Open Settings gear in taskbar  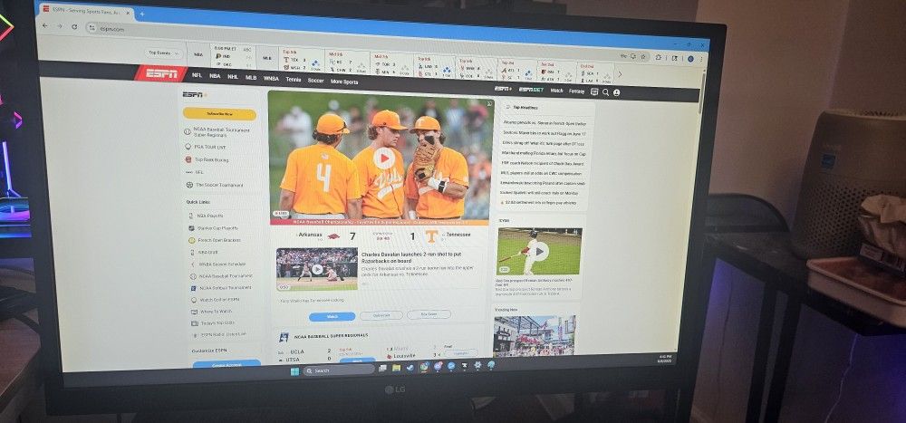[x=477, y=365]
